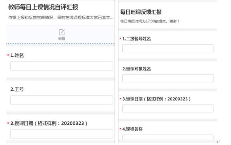Click the 1.姓名 question label
The image size is (231, 145).
(17, 55)
